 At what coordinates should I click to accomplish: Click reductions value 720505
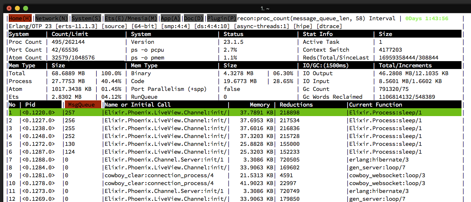[290, 159]
